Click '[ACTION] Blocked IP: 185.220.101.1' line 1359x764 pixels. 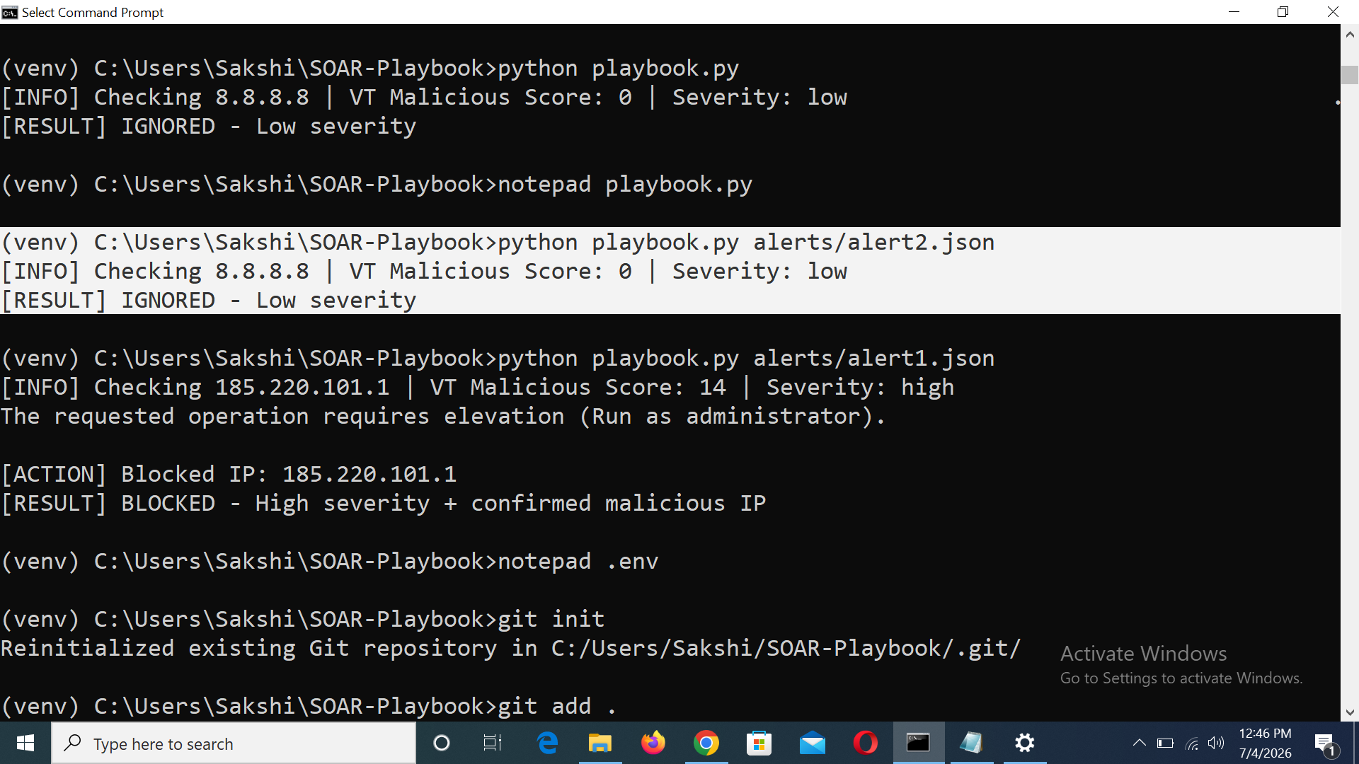coord(229,474)
